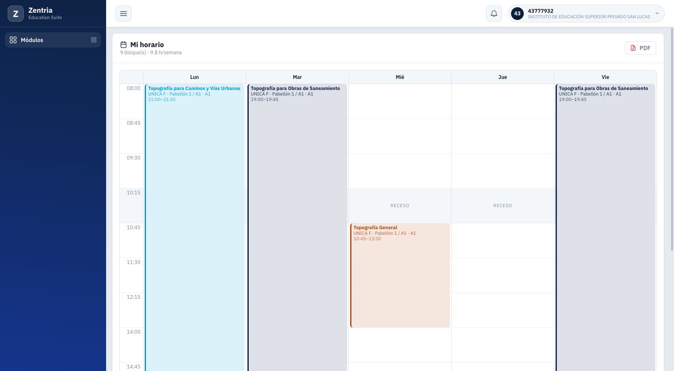Click the Thursday RECESO cell

[x=503, y=205]
